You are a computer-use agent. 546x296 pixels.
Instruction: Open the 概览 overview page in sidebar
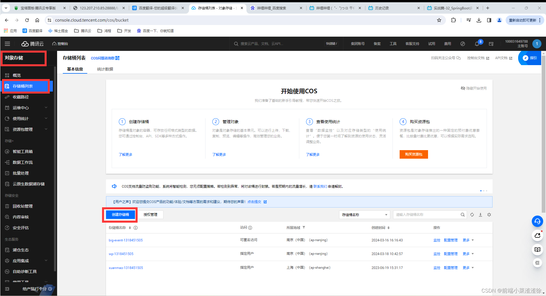tap(16, 75)
